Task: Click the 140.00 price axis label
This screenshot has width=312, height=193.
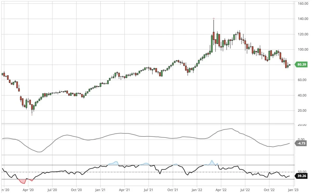Action: pyautogui.click(x=303, y=19)
